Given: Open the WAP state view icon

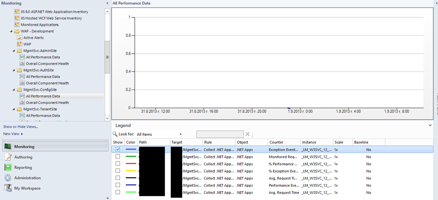Looking at the screenshot, I should coord(19,44).
